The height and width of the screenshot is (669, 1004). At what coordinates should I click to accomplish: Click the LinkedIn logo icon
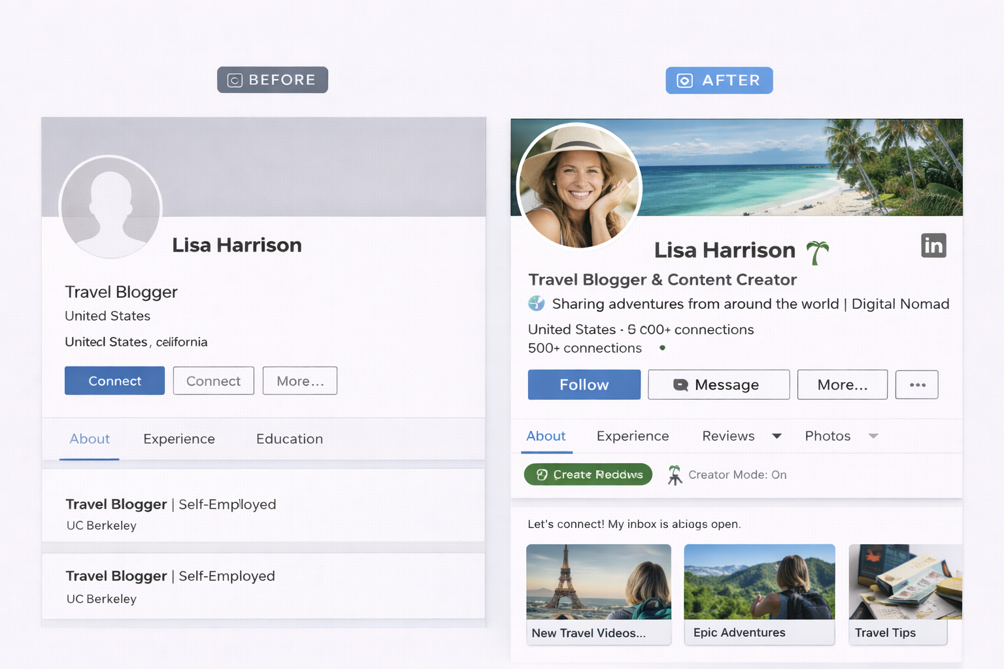(933, 246)
